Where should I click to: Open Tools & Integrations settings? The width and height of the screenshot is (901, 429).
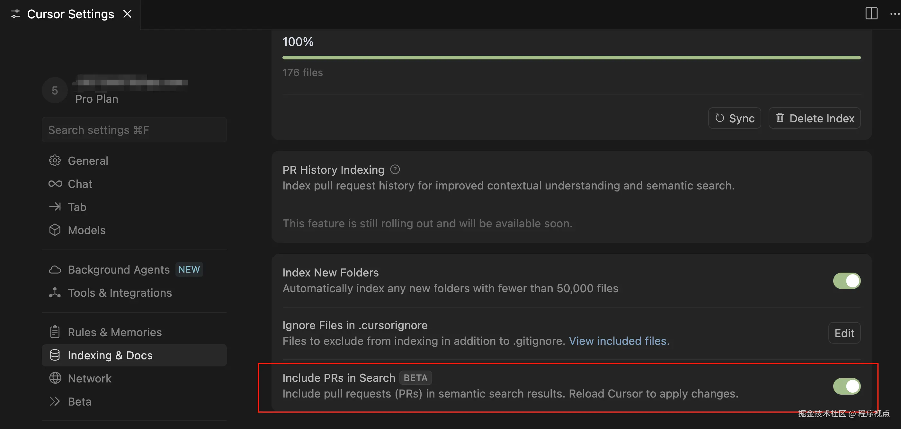click(120, 293)
